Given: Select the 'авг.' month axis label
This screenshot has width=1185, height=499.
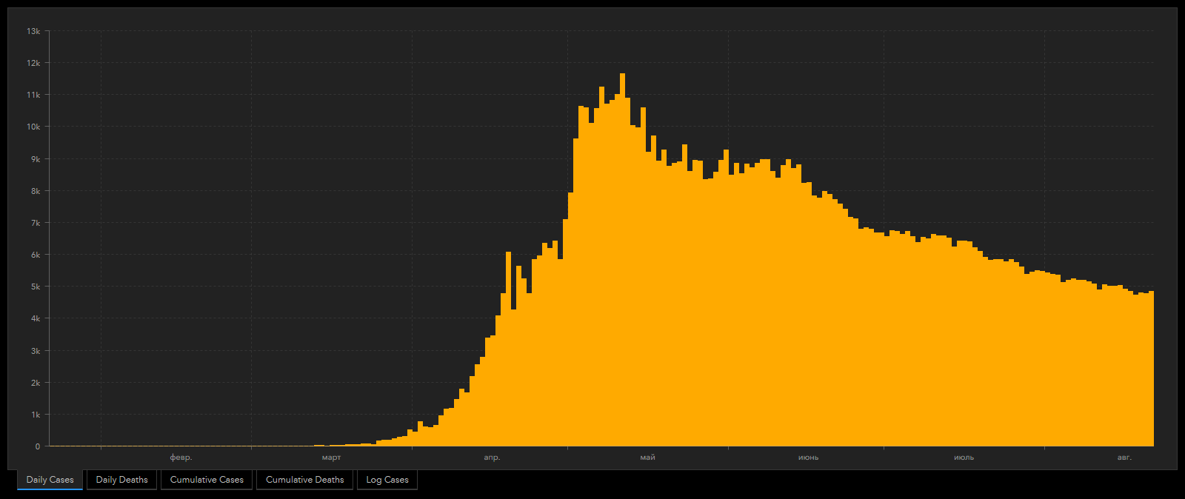Looking at the screenshot, I should (x=1124, y=458).
